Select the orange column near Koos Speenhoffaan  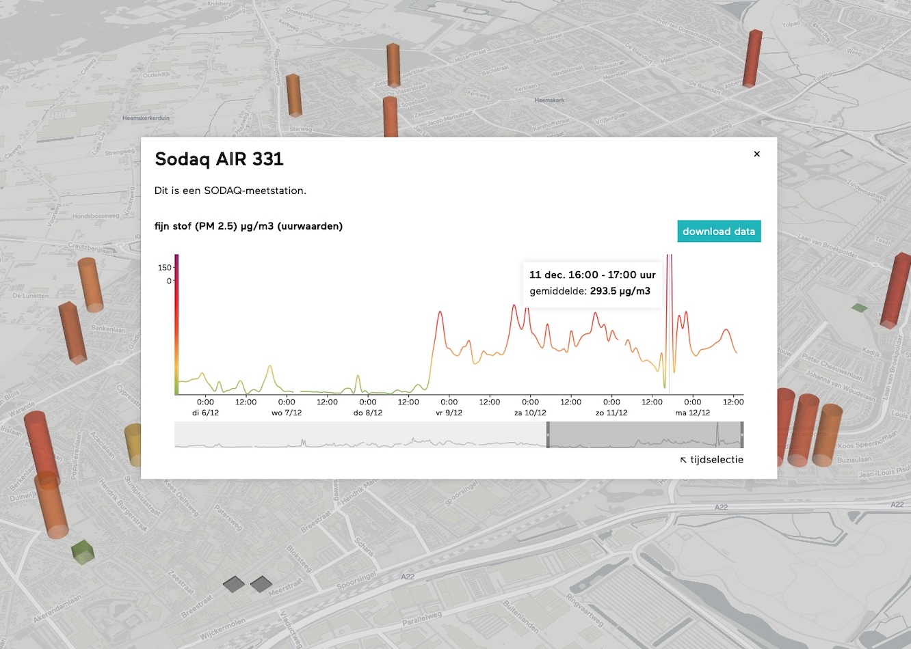coord(827,435)
